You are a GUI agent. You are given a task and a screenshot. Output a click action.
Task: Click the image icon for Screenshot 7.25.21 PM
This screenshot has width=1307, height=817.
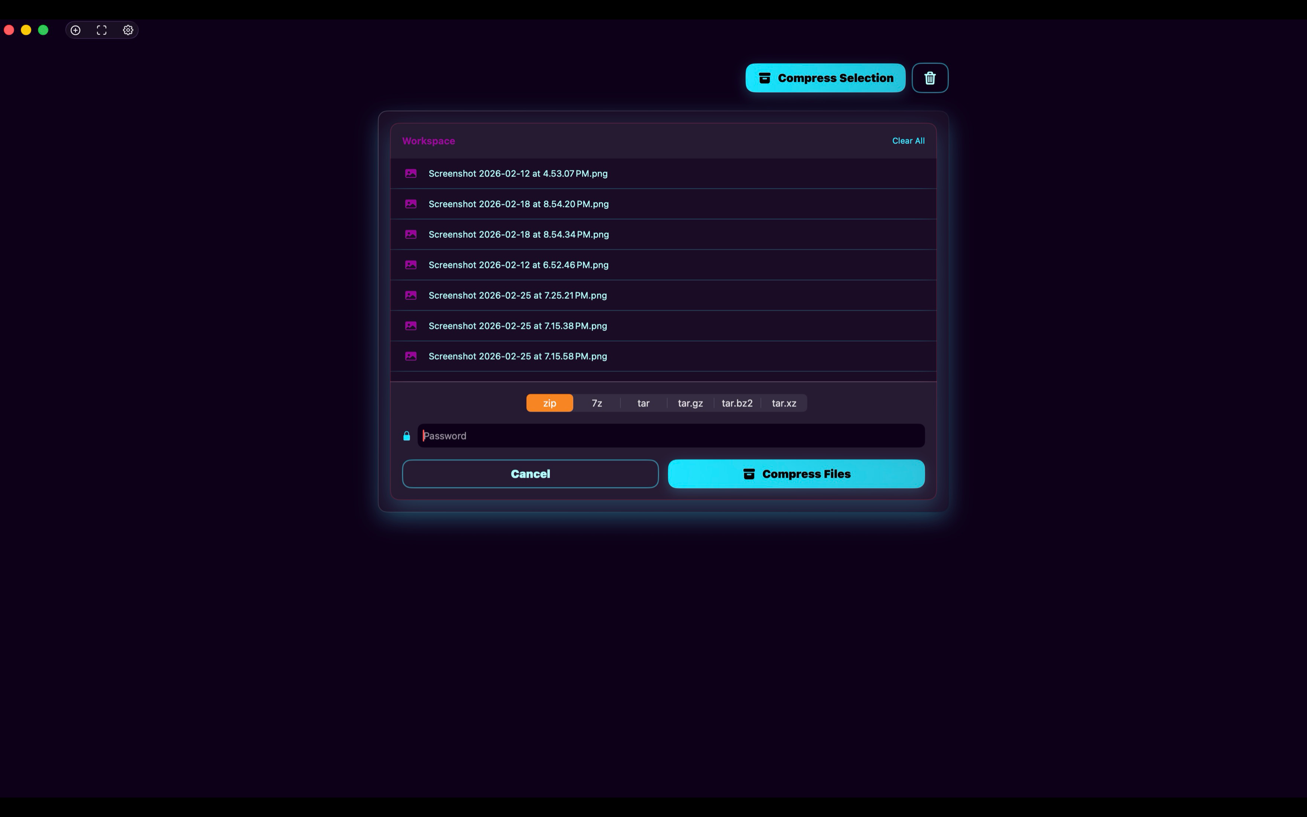pos(411,295)
